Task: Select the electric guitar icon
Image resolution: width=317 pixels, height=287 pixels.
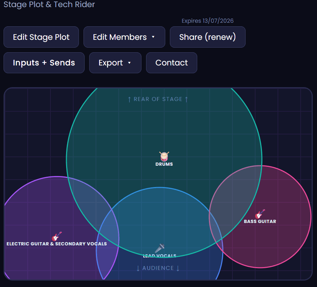Action: pos(57,236)
